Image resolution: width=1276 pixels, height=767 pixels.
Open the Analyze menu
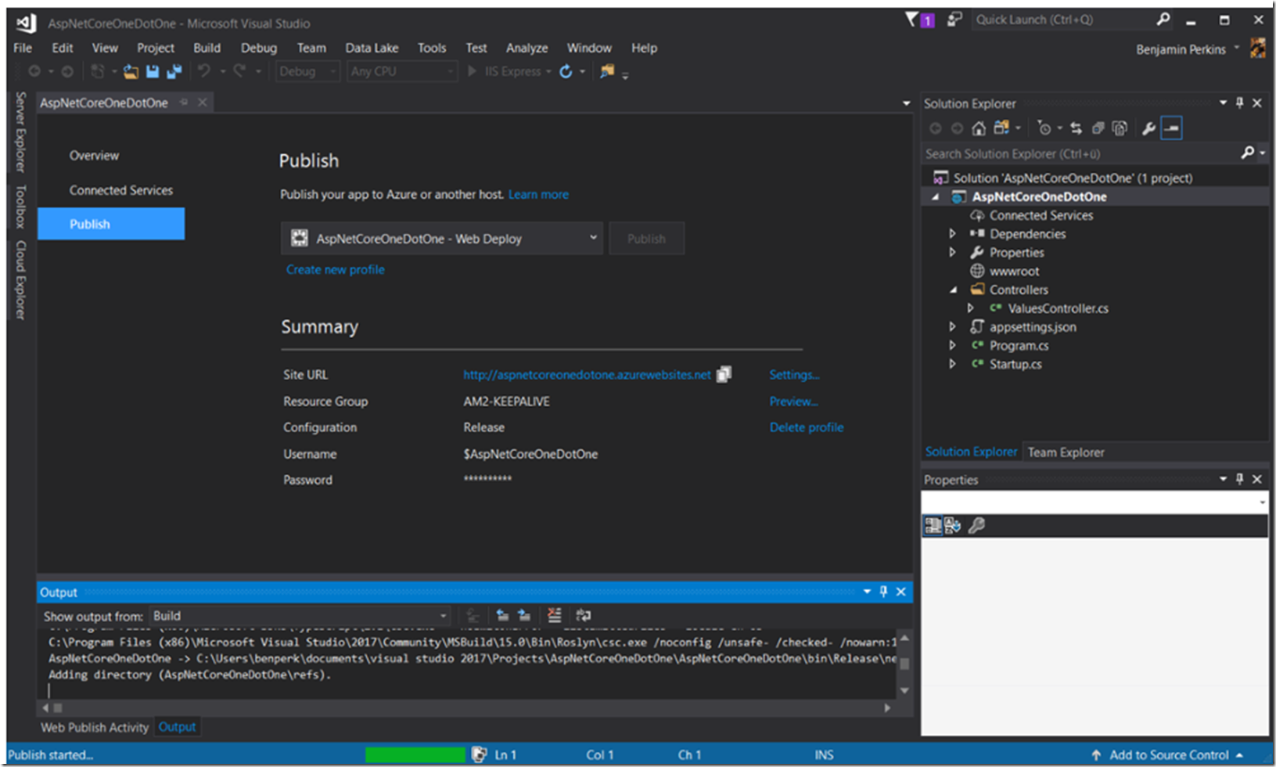click(x=527, y=48)
